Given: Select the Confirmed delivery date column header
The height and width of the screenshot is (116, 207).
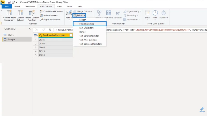Looking at the screenshot, I should click(54, 35).
